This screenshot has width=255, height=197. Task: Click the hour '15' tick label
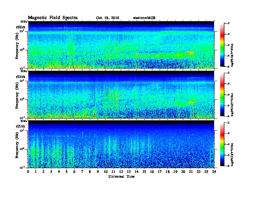tap(144, 172)
